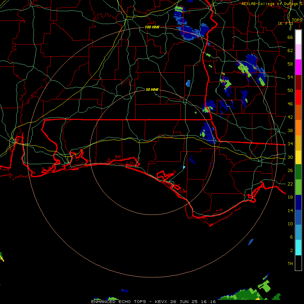This screenshot has height=304, width=304.
Task: Click the legend value '50'
Action: (290, 90)
